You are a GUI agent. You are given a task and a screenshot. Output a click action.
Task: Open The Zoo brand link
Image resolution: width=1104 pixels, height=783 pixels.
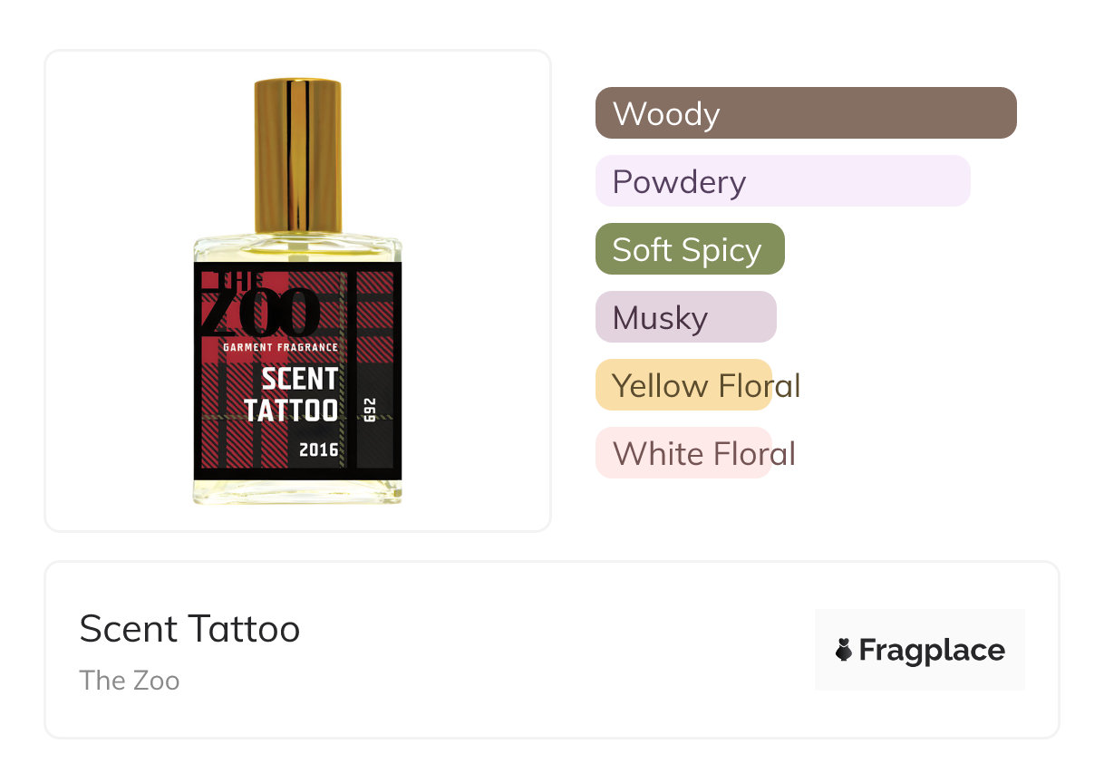tap(130, 681)
